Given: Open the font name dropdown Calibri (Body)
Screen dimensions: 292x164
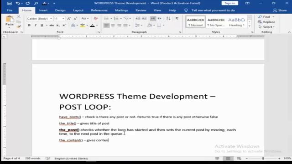Looking at the screenshot, I should [51, 19].
